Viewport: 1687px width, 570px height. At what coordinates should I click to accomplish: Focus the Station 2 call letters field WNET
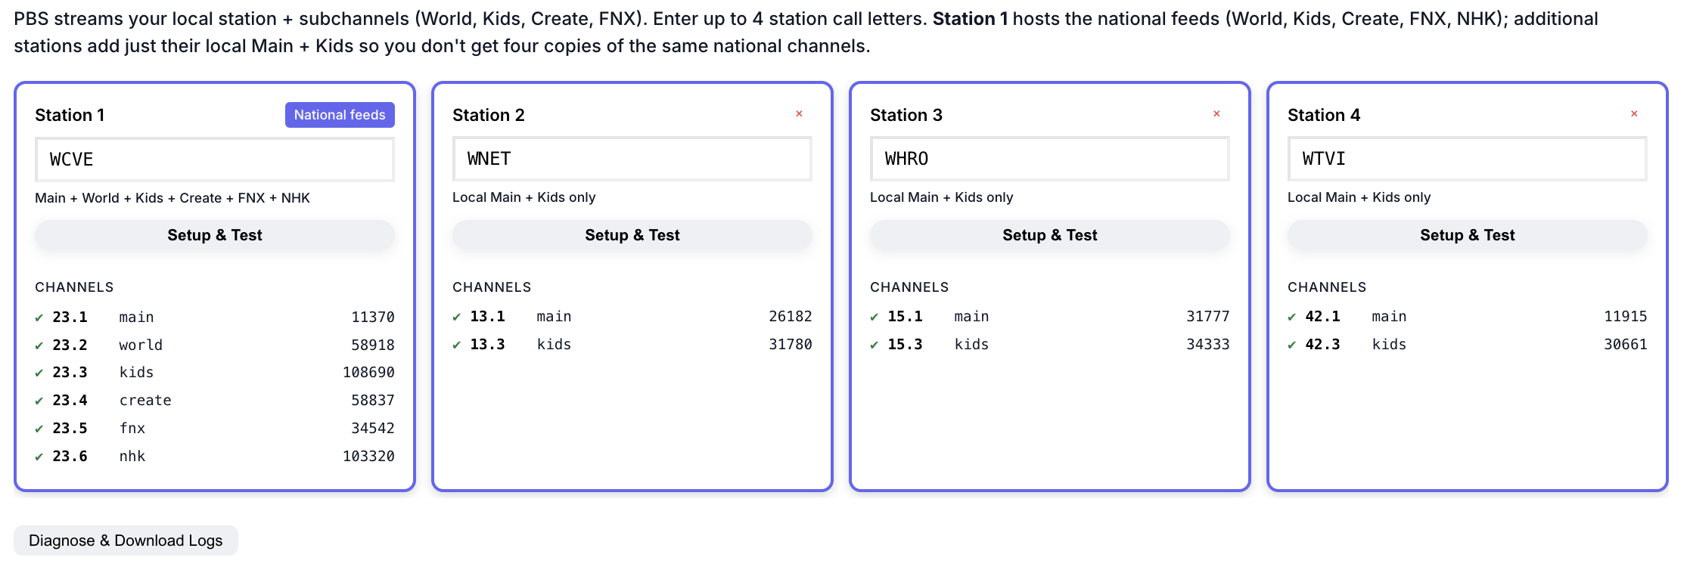pos(632,159)
